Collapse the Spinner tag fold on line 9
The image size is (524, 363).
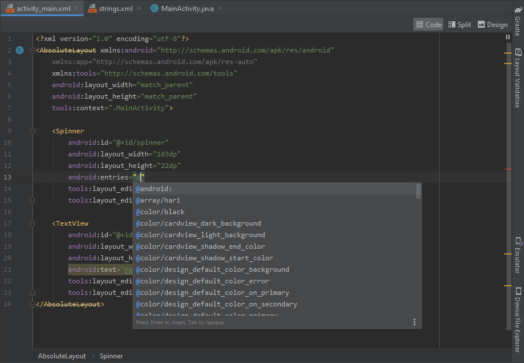coord(32,131)
